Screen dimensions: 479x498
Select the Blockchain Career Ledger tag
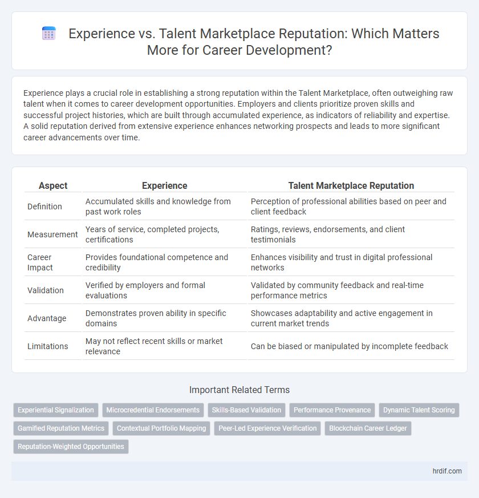[368, 428]
